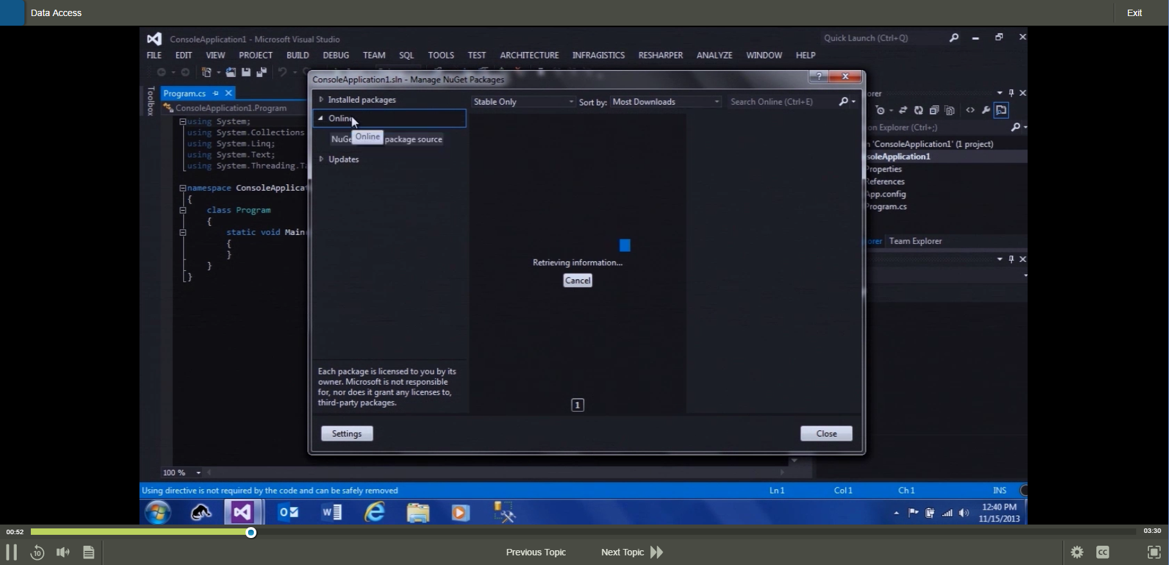Click Solution Explorer Pending Changes Filter icon

click(881, 110)
